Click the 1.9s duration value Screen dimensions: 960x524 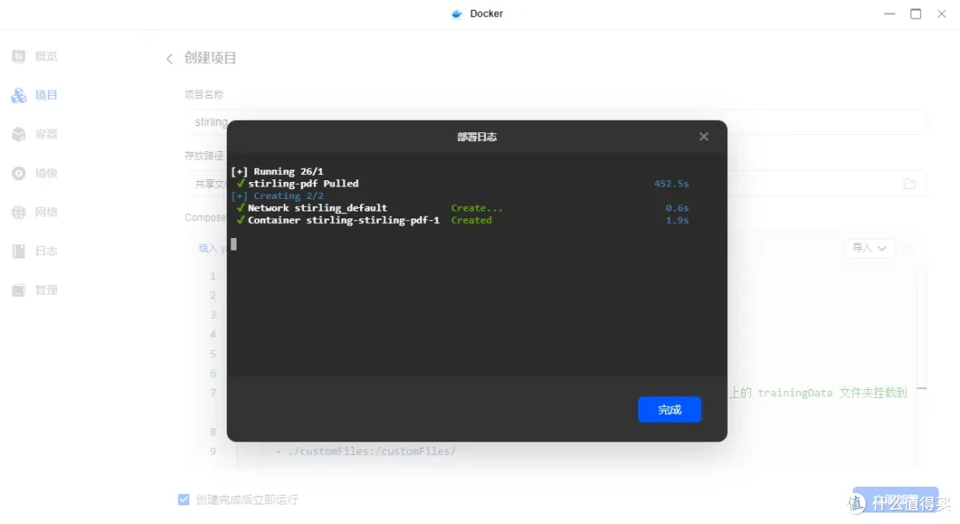[677, 220]
